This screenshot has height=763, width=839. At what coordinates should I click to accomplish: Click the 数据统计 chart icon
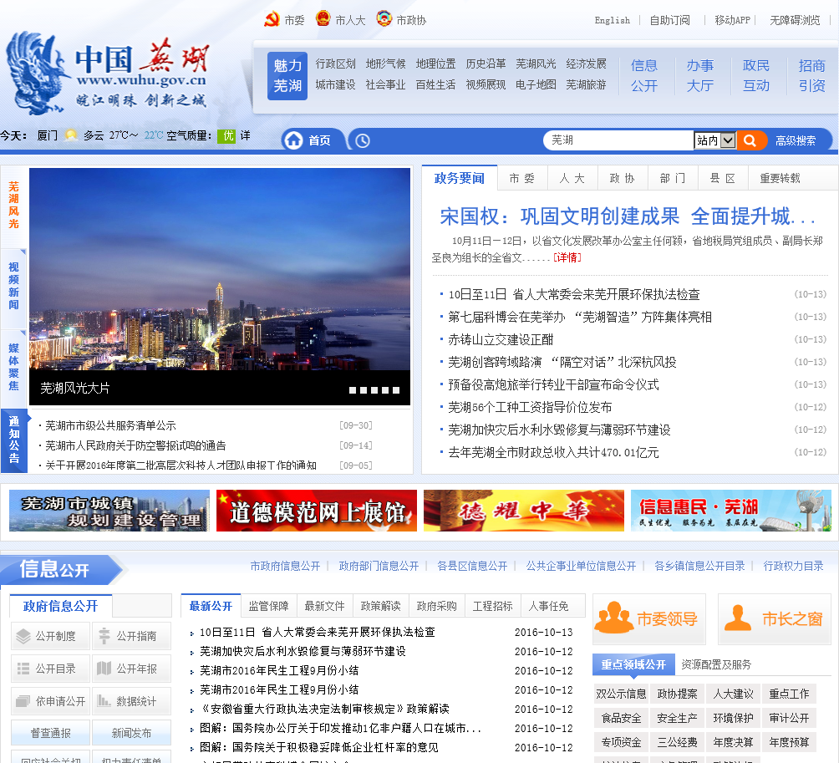(104, 700)
